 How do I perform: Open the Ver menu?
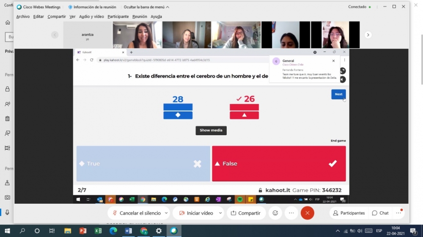(x=72, y=16)
